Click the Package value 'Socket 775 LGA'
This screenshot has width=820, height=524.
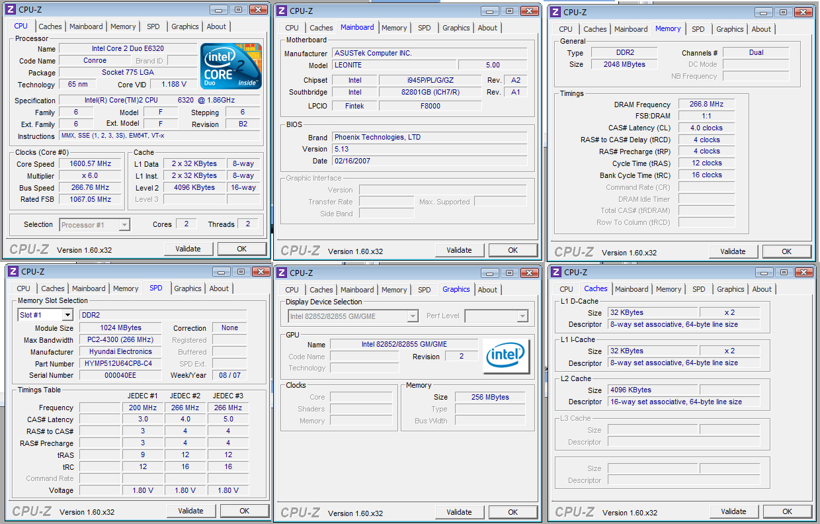128,73
